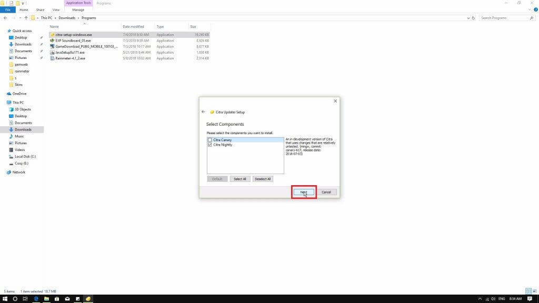
Task: Launch Microsoft Edge from taskbar
Action: [36, 299]
